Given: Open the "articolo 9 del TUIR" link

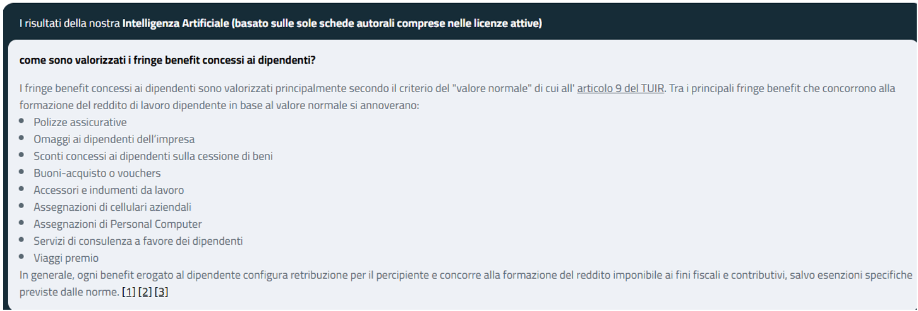Looking at the screenshot, I should [x=620, y=88].
